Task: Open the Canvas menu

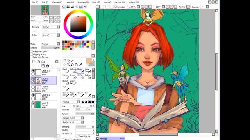Action: pyautogui.click(x=57, y=2)
